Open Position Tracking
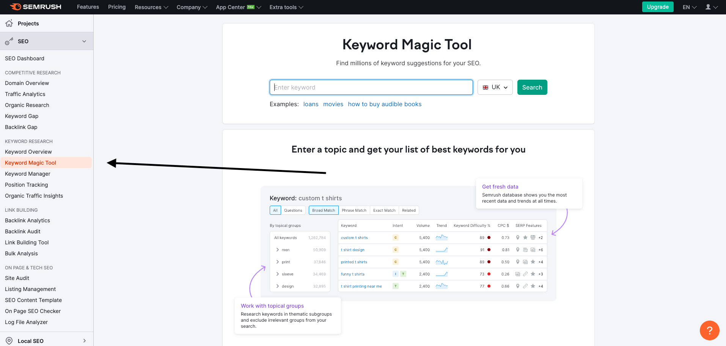The width and height of the screenshot is (726, 346). [27, 185]
